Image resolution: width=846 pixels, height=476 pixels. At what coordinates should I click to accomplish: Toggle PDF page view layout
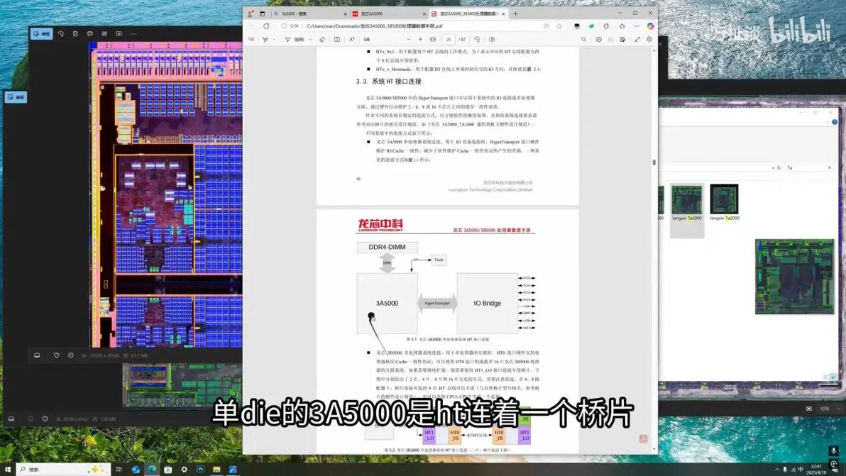click(492, 39)
